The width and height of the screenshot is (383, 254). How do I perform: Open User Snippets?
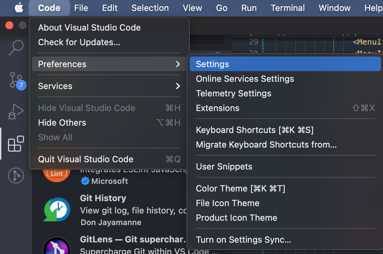click(x=224, y=167)
